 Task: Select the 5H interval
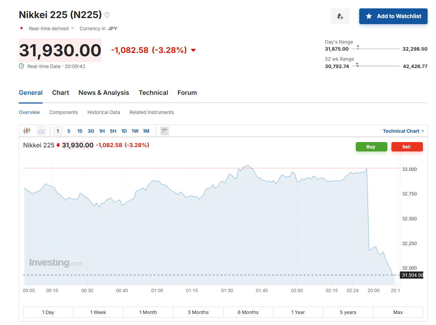tap(113, 131)
